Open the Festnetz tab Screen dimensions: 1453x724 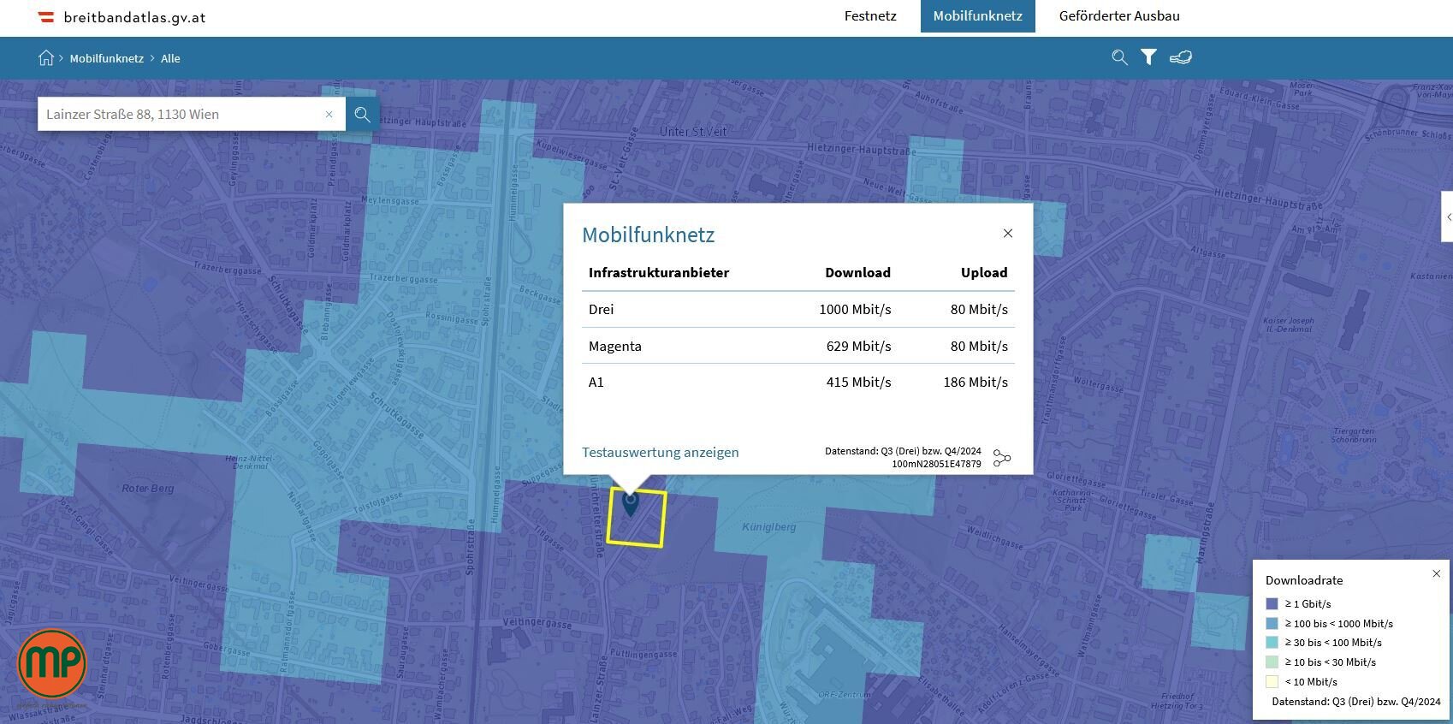pos(870,16)
